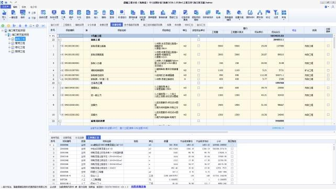Expand grid row 4 plus sign
The image size is (336, 189).
62,70
